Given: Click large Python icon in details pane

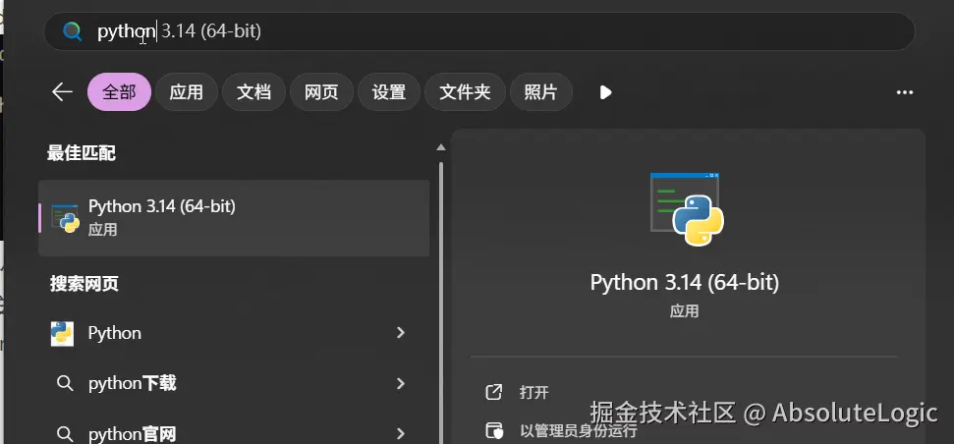Looking at the screenshot, I should pyautogui.click(x=685, y=210).
